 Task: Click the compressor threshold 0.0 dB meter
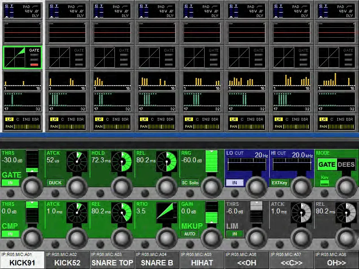(x=32, y=213)
